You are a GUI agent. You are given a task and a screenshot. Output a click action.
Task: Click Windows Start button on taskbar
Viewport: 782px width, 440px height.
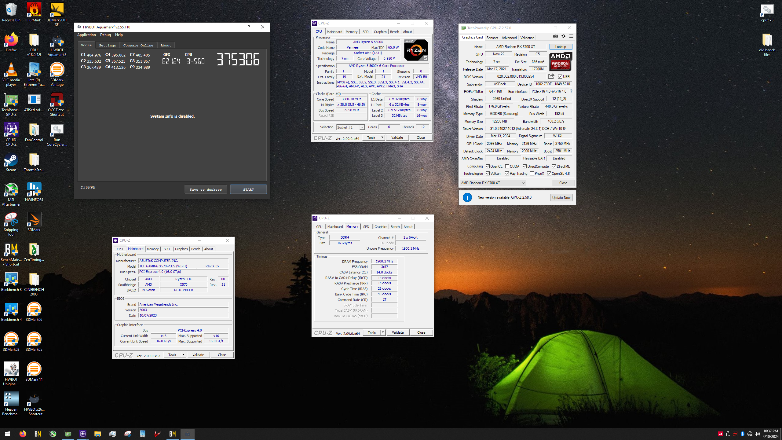[x=7, y=434]
